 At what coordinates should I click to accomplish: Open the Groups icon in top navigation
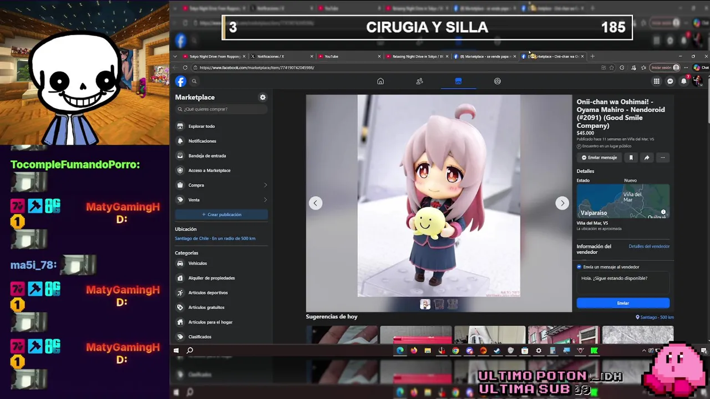point(498,81)
